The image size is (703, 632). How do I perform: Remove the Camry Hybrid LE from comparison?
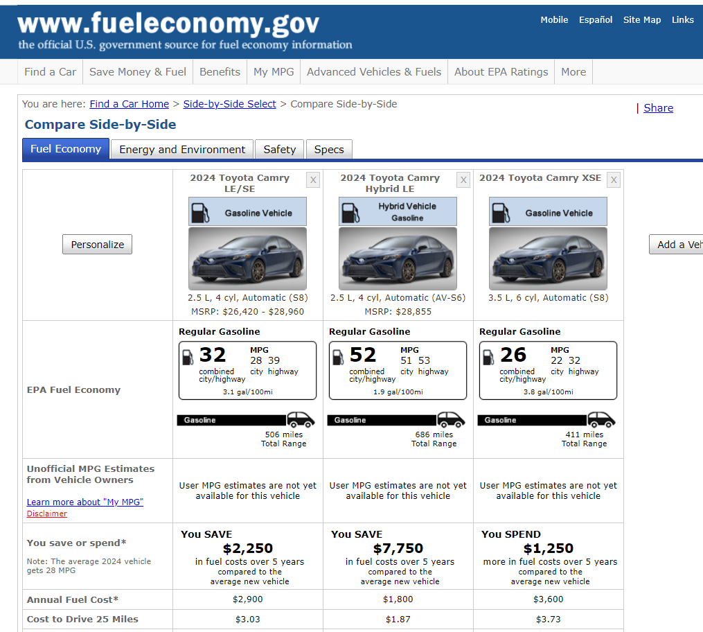(x=463, y=180)
